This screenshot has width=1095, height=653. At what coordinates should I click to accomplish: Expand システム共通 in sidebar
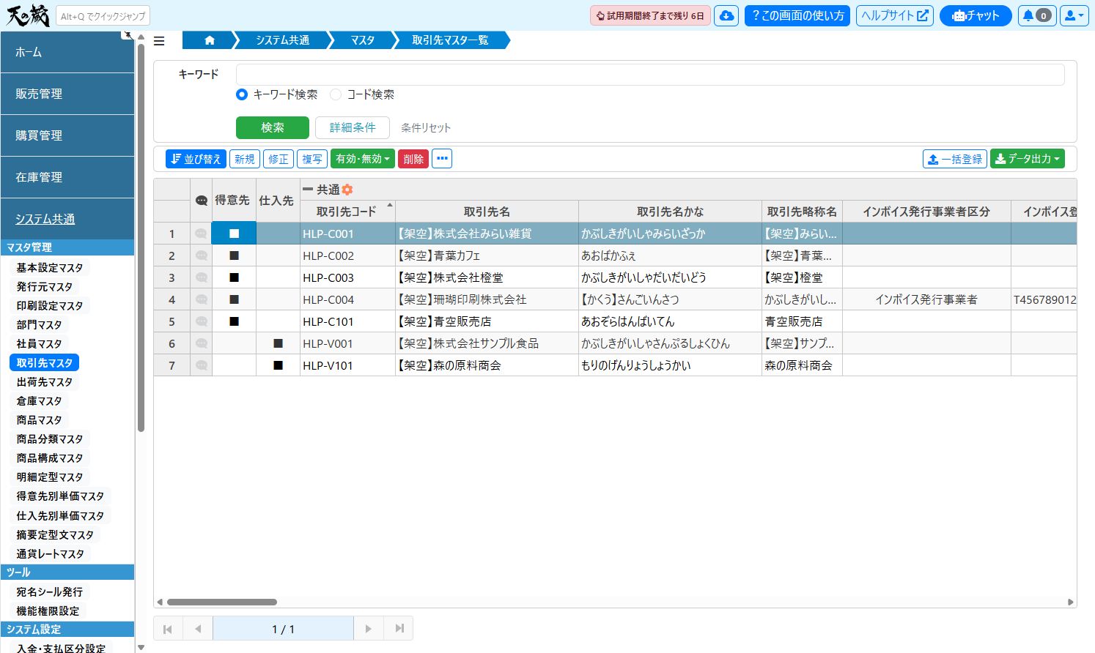(x=67, y=219)
